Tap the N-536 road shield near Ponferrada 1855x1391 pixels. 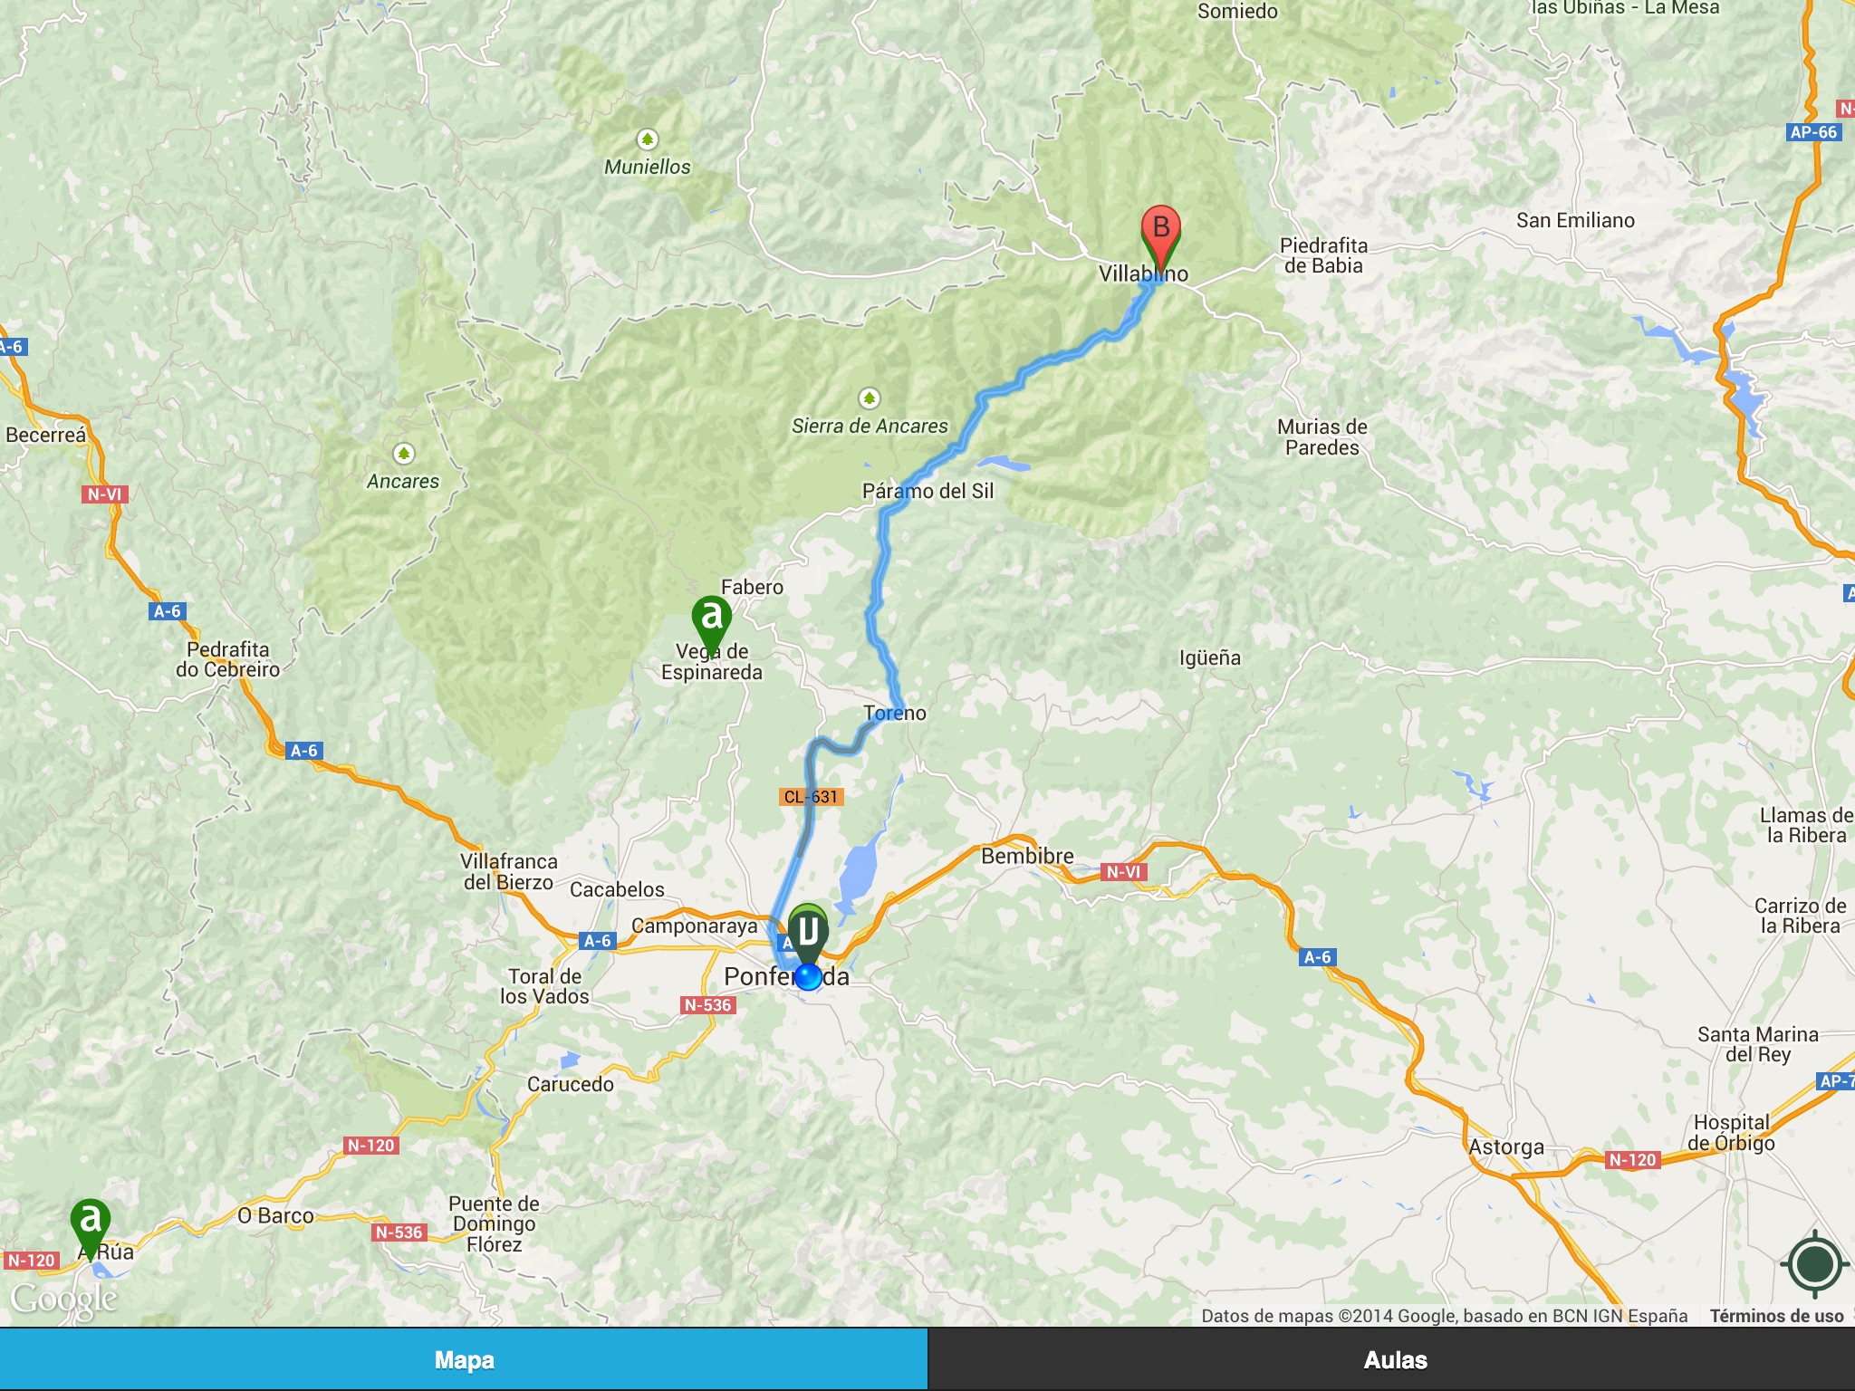708,1005
